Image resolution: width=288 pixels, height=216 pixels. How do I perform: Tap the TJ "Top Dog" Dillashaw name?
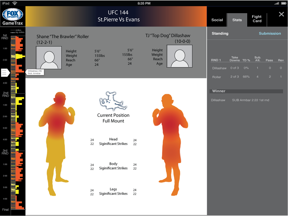point(168,35)
